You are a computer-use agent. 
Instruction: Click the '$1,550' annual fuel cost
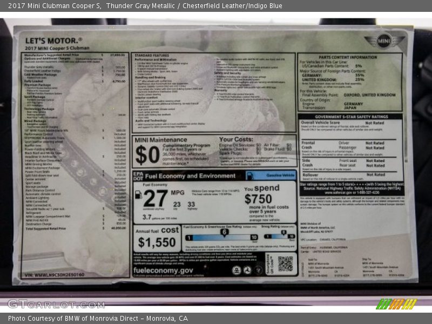pos(157,242)
